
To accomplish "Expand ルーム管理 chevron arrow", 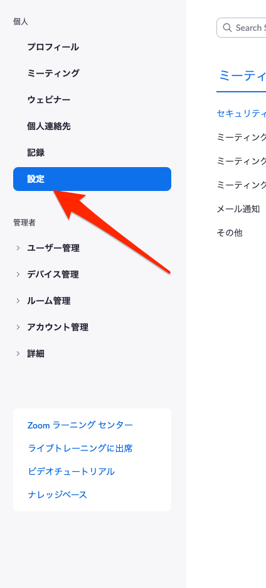I will (18, 300).
